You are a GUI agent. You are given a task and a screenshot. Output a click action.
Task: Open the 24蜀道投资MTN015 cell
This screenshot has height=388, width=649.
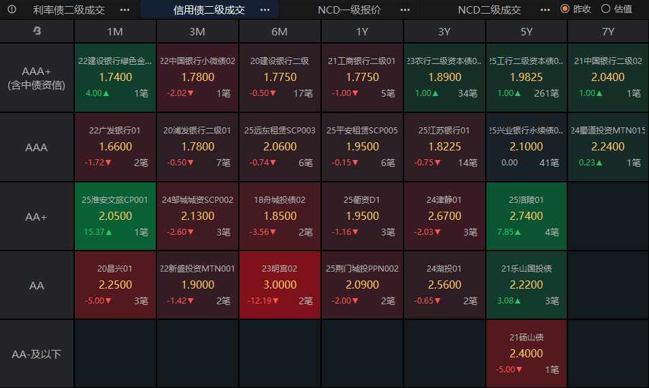608,147
